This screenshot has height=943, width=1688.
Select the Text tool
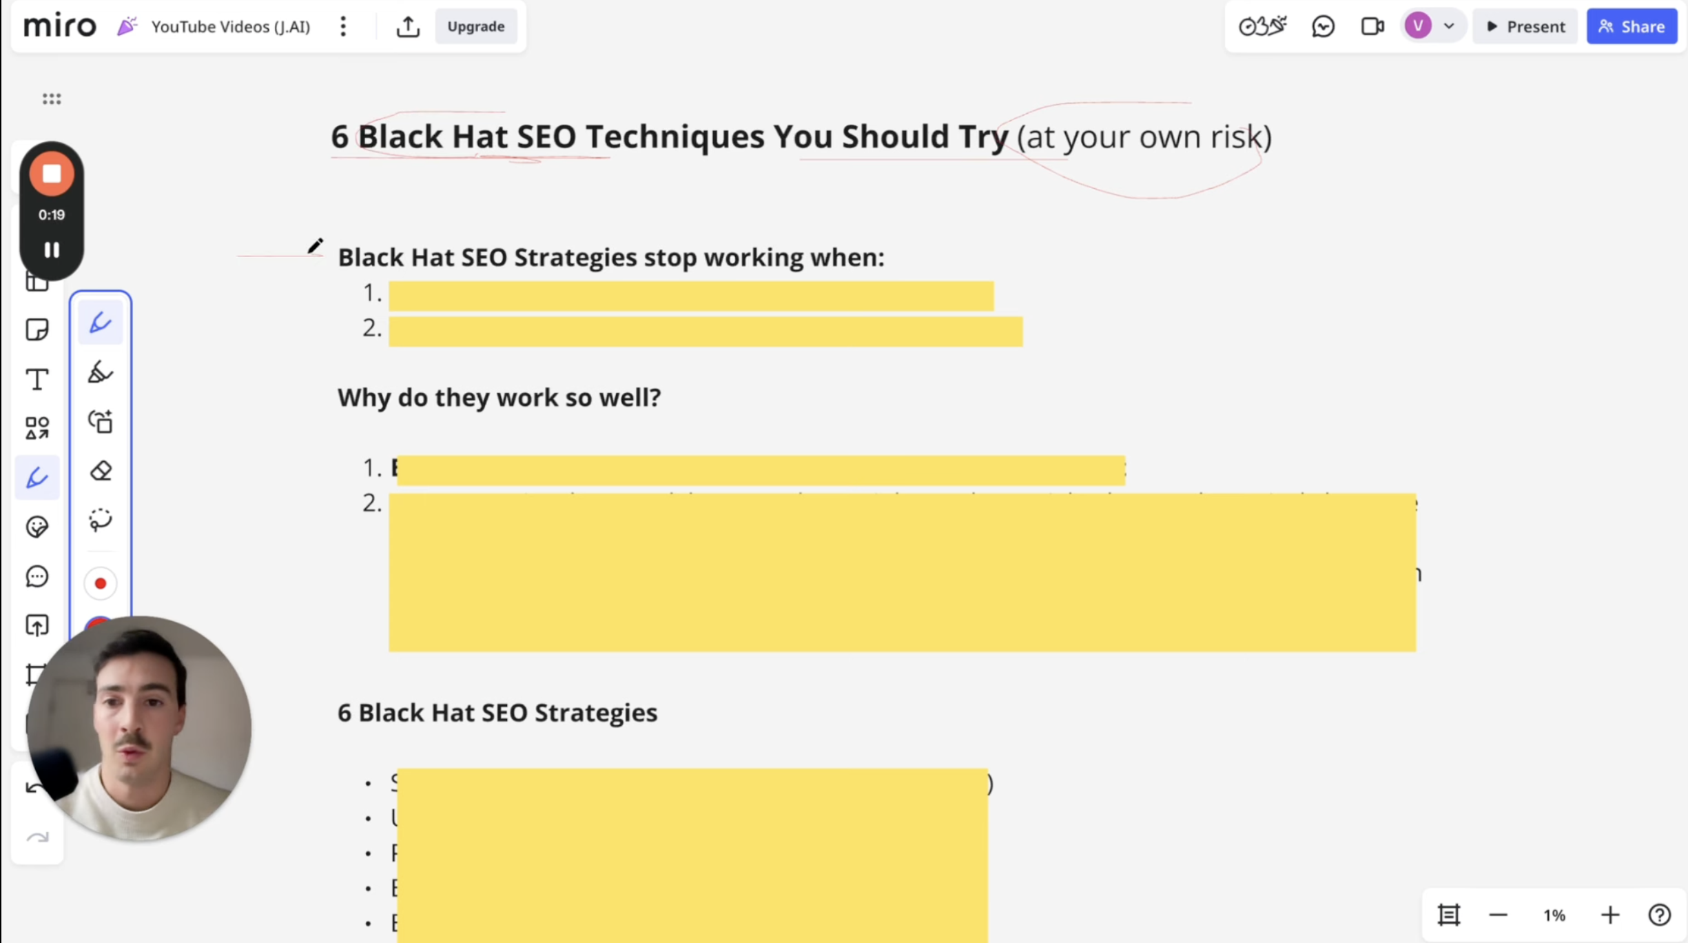click(x=38, y=378)
